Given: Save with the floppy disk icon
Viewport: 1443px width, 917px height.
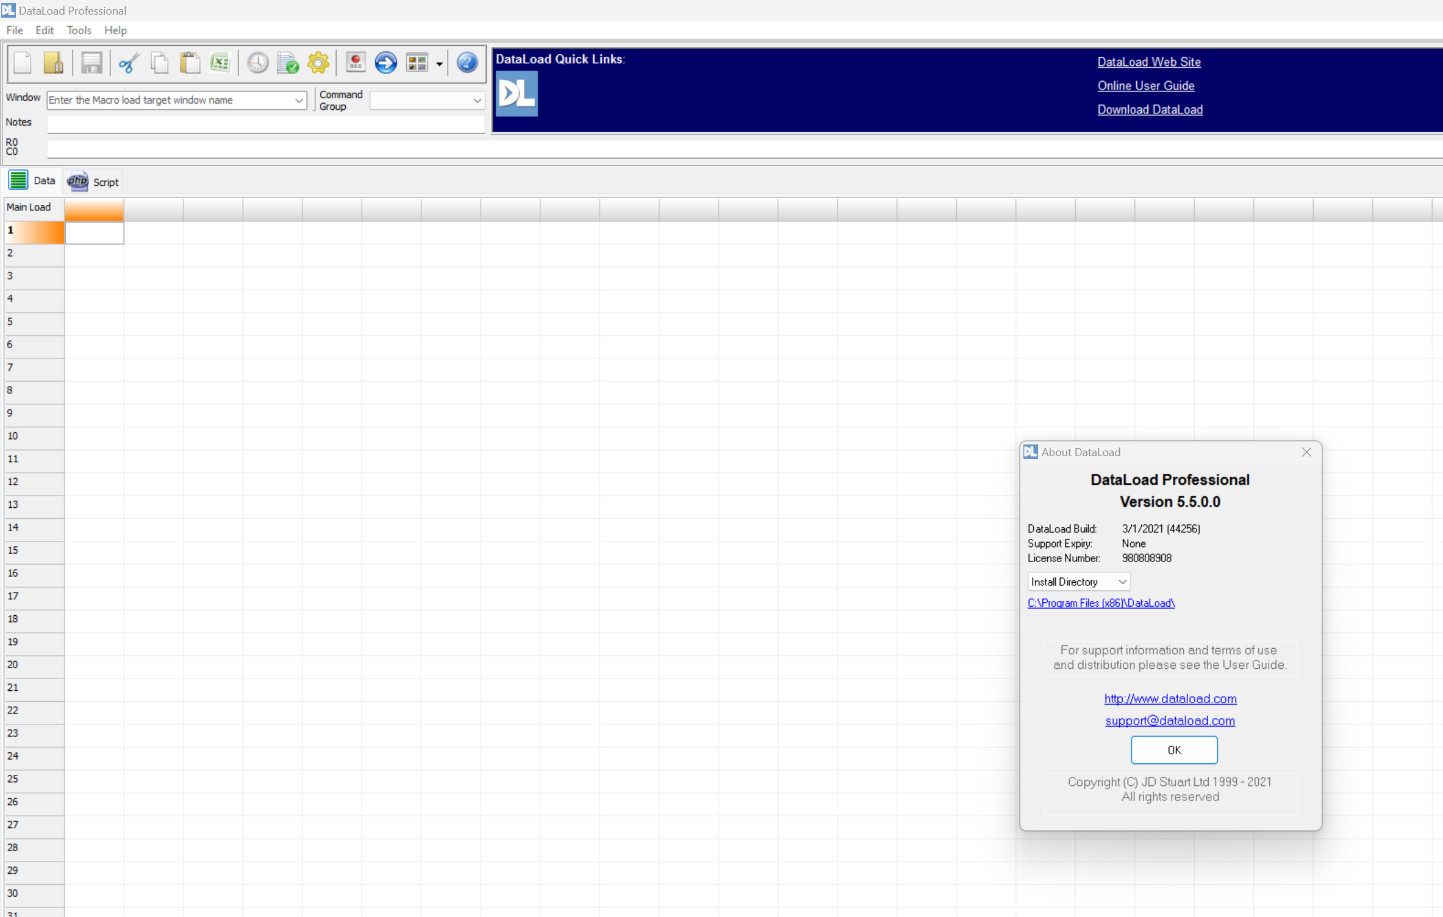Looking at the screenshot, I should (x=91, y=63).
